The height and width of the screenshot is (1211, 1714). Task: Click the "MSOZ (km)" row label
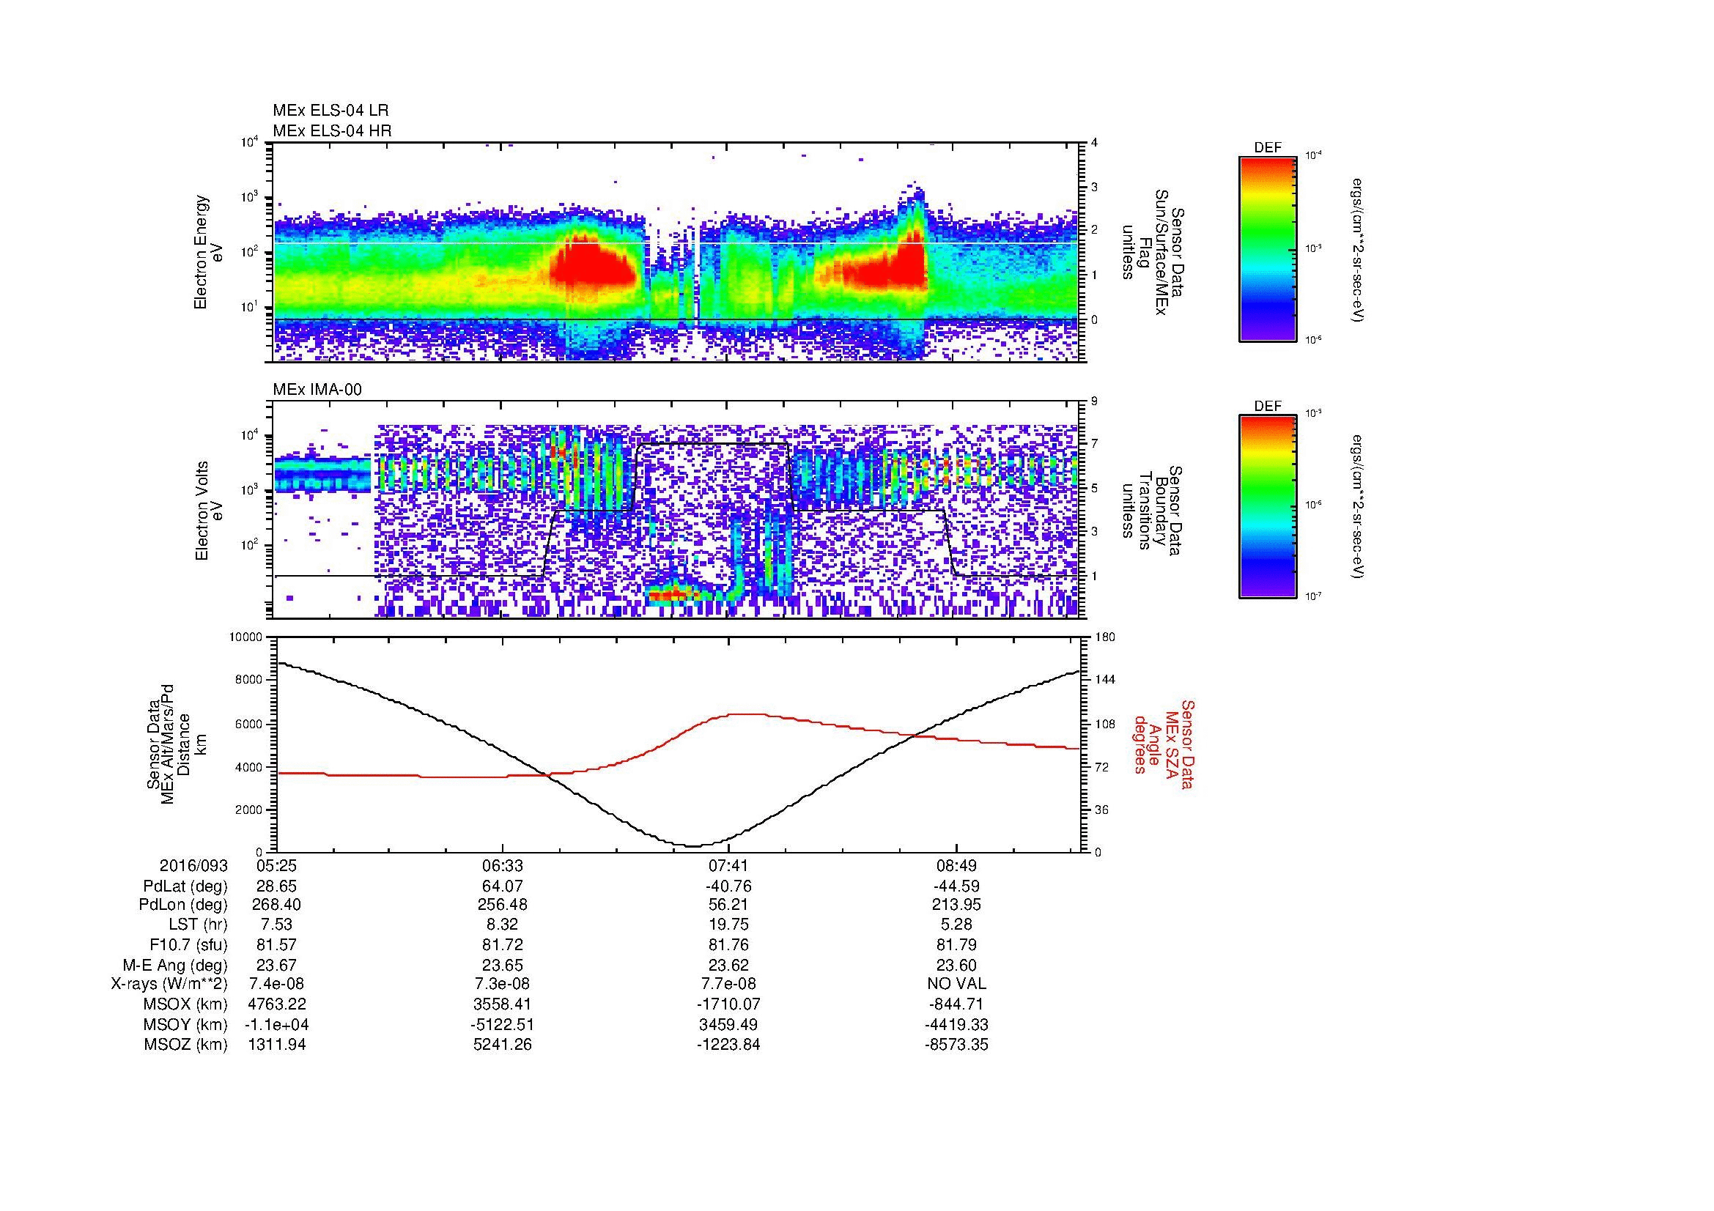pyautogui.click(x=185, y=1045)
